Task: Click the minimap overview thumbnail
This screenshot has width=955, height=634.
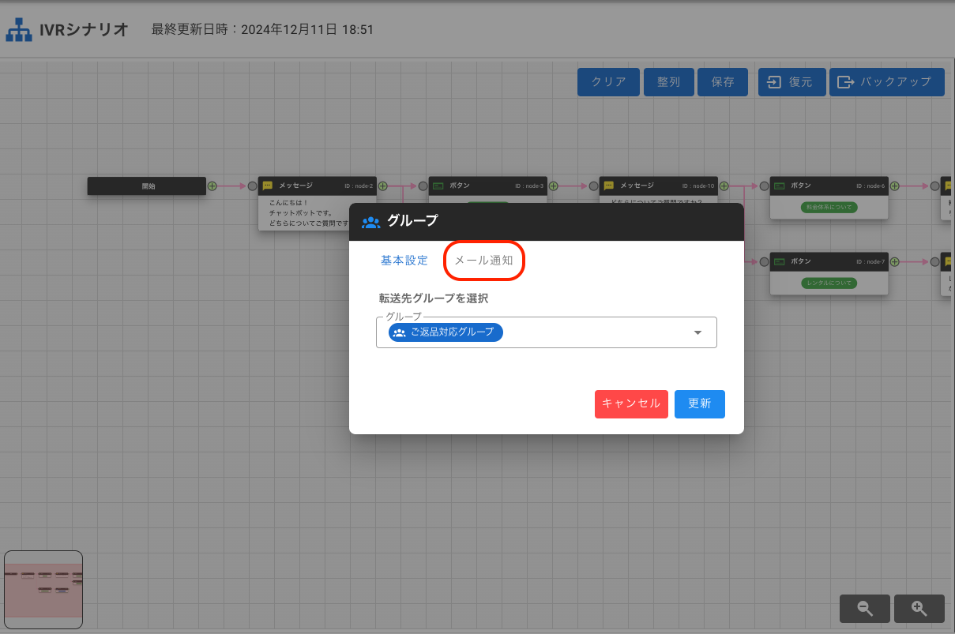Action: coord(43,589)
